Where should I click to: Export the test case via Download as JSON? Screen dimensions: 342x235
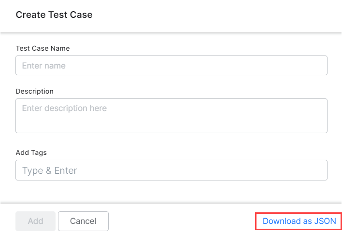299,221
